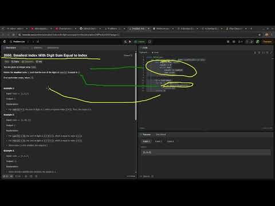The width and height of the screenshot is (275, 206).
Task: Click the streak fire counter icon
Action: (240, 42)
